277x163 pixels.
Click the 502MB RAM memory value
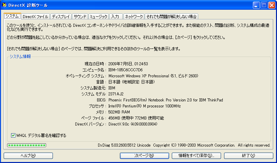coord(119,112)
